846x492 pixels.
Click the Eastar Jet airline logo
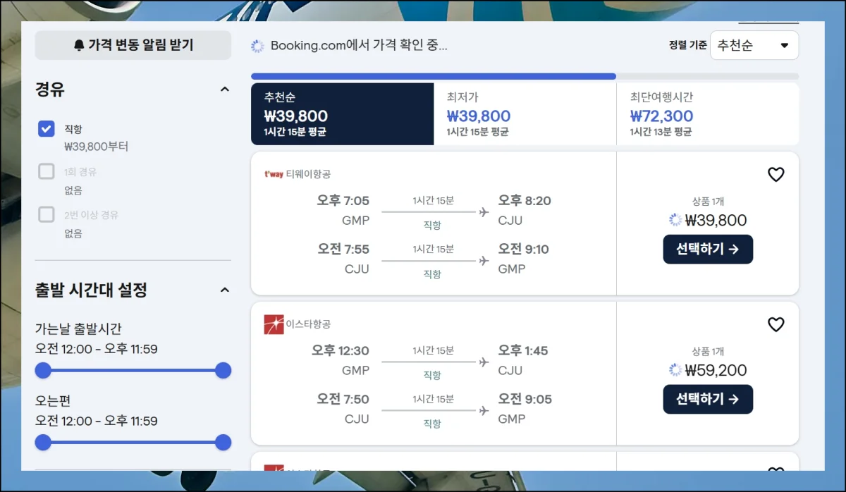coord(274,324)
